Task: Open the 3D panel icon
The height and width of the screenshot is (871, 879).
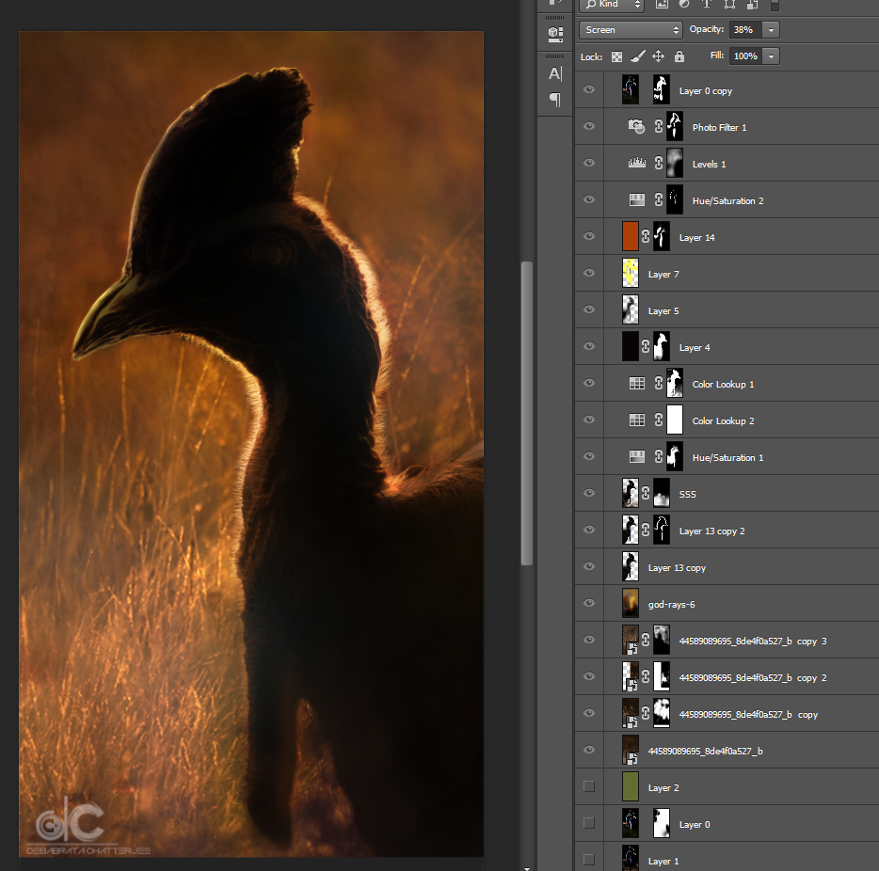Action: point(555,34)
